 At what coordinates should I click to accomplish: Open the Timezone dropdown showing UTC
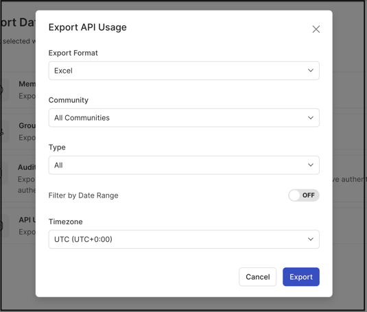pyautogui.click(x=184, y=239)
